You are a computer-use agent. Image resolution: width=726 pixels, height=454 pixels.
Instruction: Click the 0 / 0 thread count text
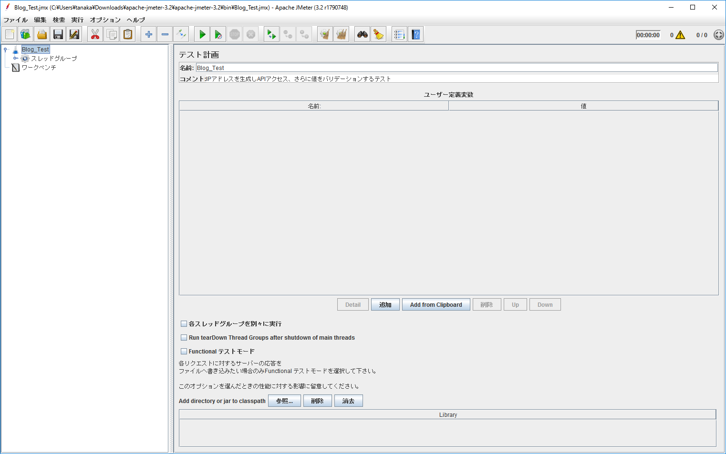pyautogui.click(x=702, y=35)
